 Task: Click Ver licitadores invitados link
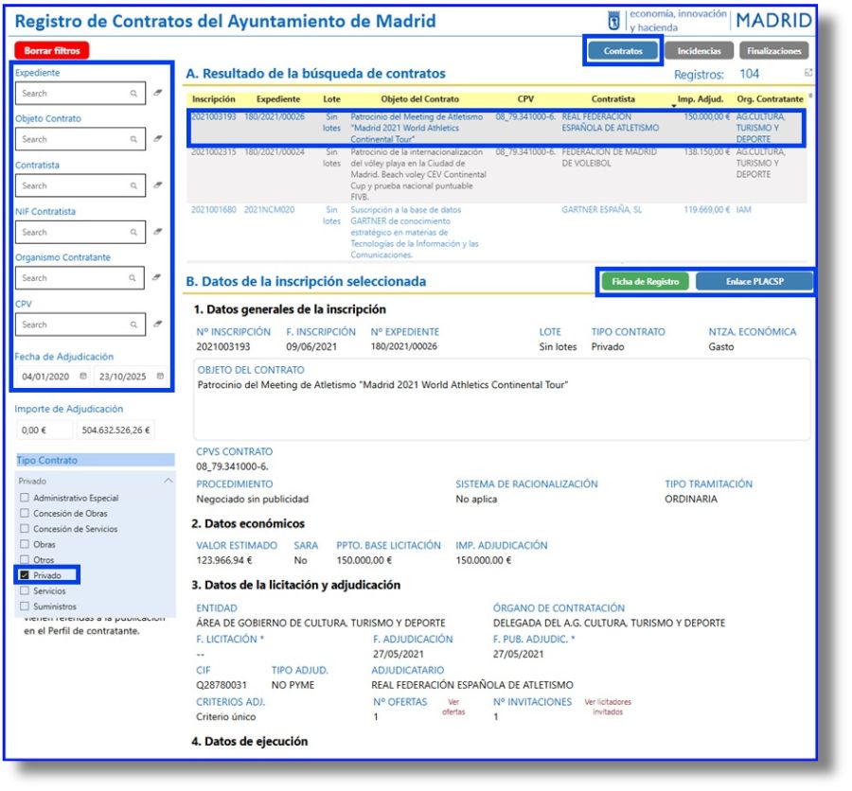[x=608, y=707]
